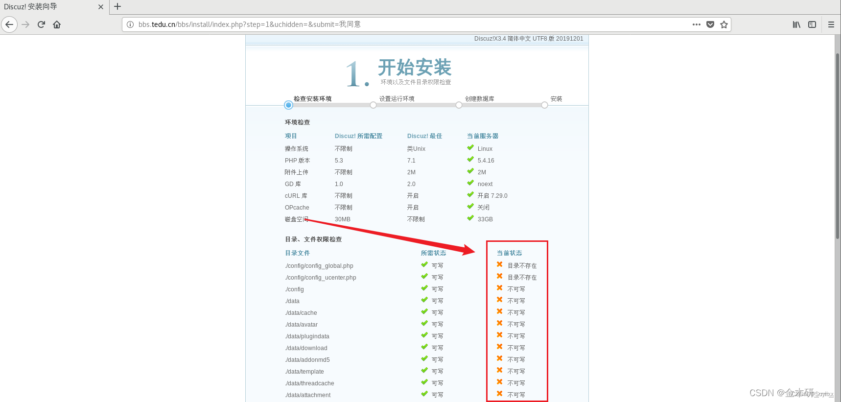The height and width of the screenshot is (402, 841).
Task: Click the 30MB required disk space value
Action: (343, 219)
